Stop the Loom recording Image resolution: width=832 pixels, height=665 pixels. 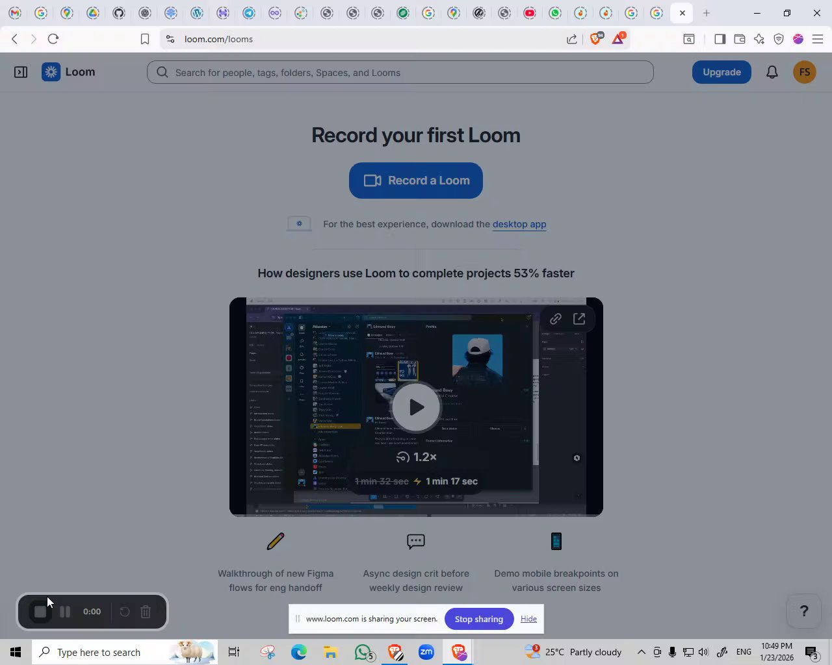coord(40,612)
